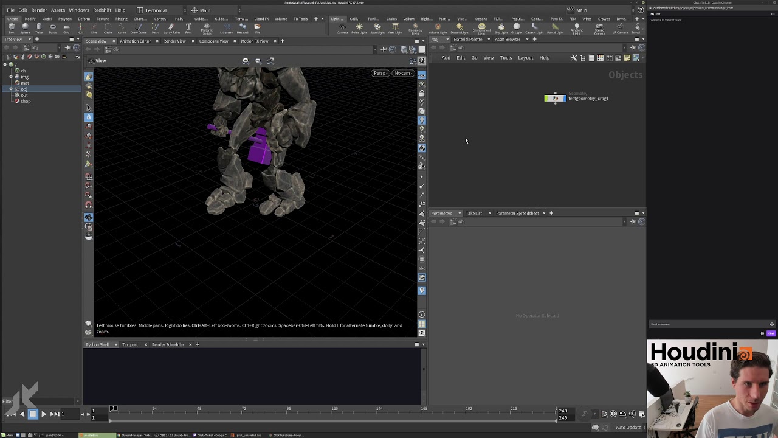
Task: Click the timeline play forward button
Action: [44, 414]
